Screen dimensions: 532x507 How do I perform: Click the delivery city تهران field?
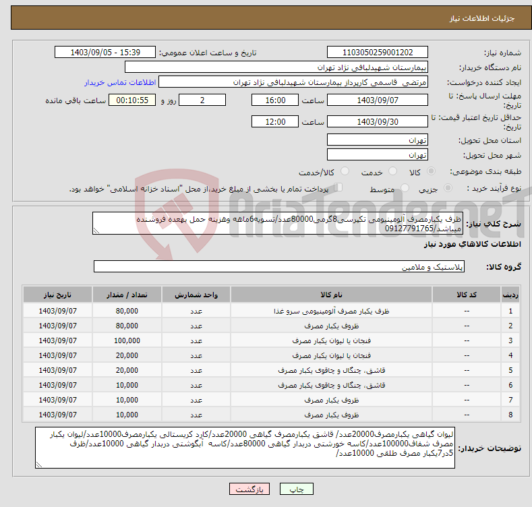(378, 155)
